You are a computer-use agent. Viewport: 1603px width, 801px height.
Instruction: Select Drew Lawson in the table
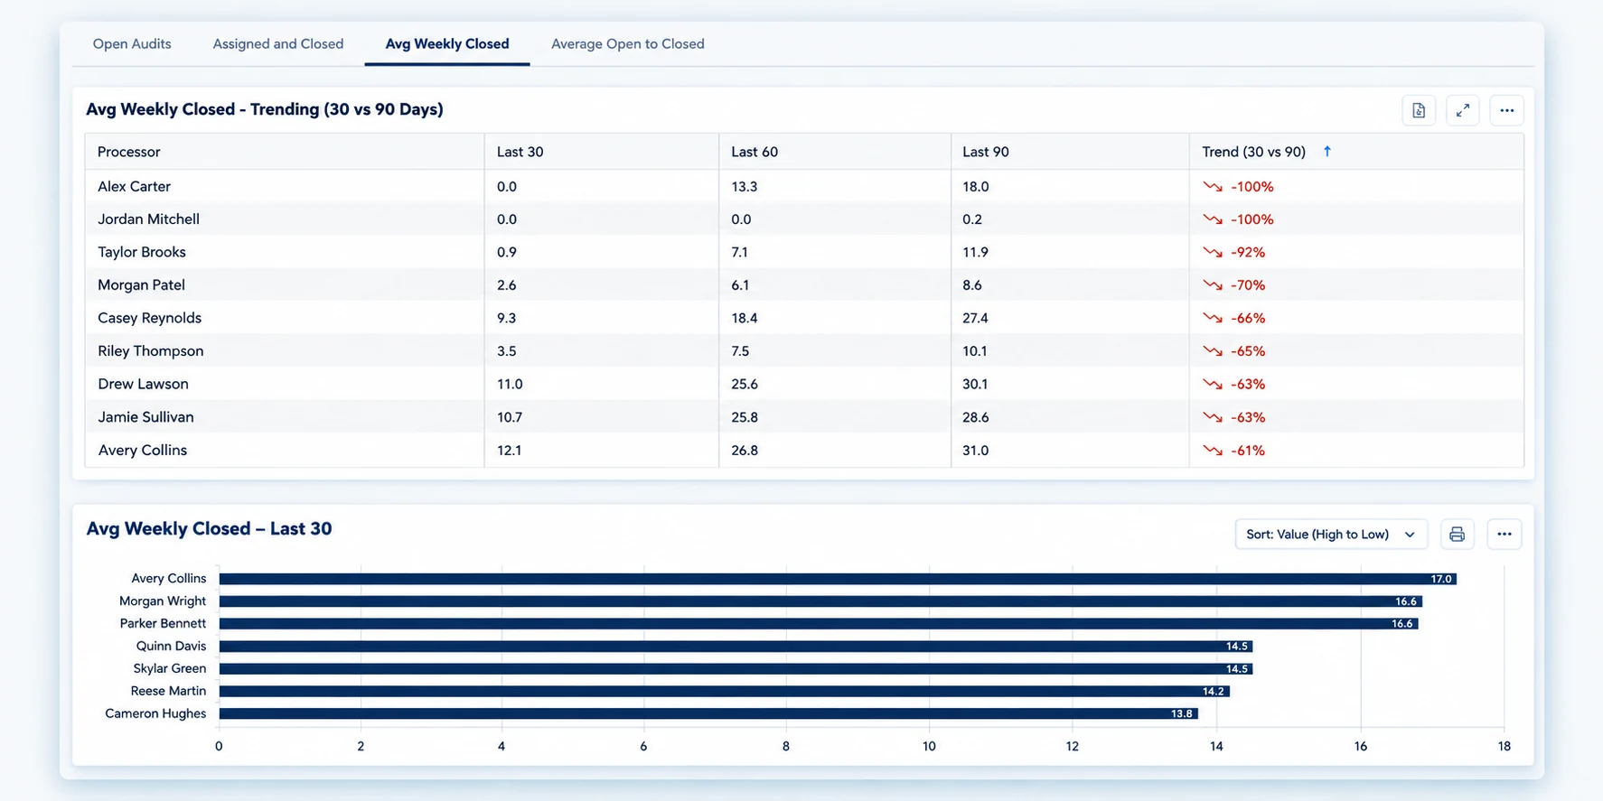point(144,384)
